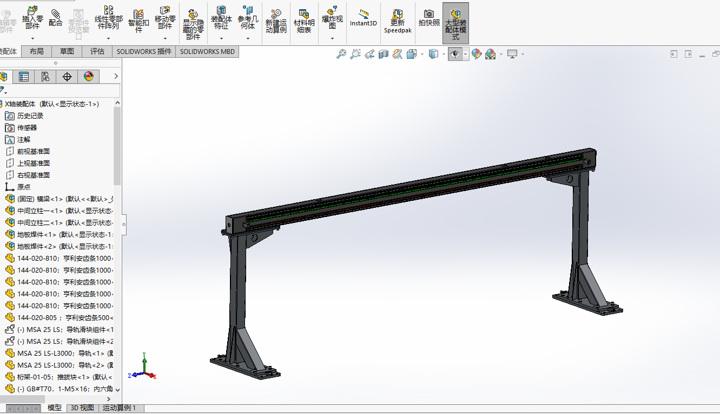Click the Smart Fasteners (智能扣件) tool

tap(138, 21)
